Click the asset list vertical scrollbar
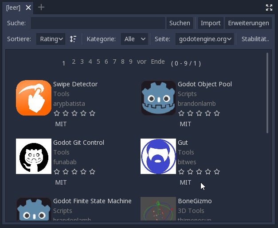The height and width of the screenshot is (228, 278). point(267,93)
